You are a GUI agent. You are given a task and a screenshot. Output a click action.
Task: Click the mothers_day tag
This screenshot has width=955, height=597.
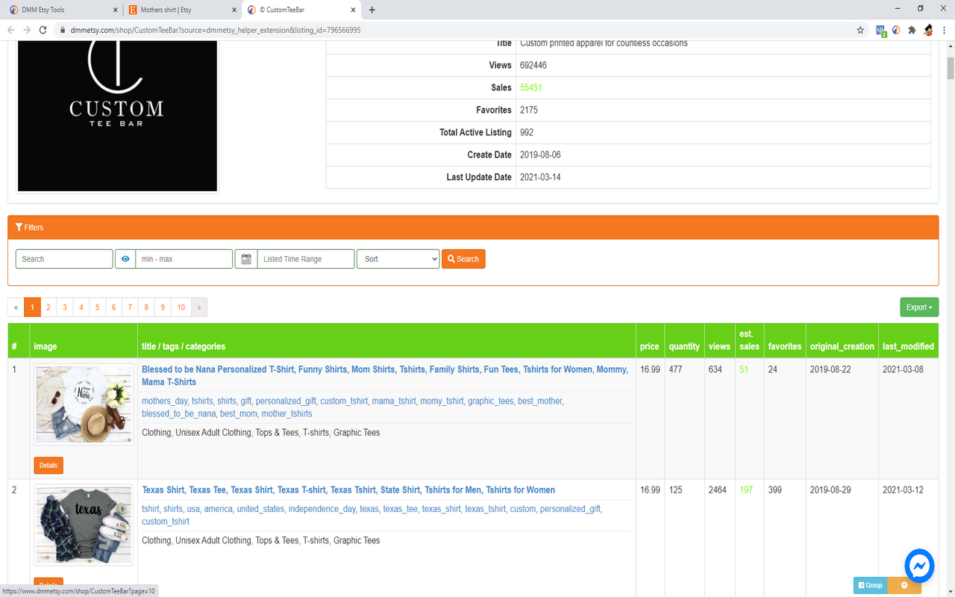click(164, 401)
